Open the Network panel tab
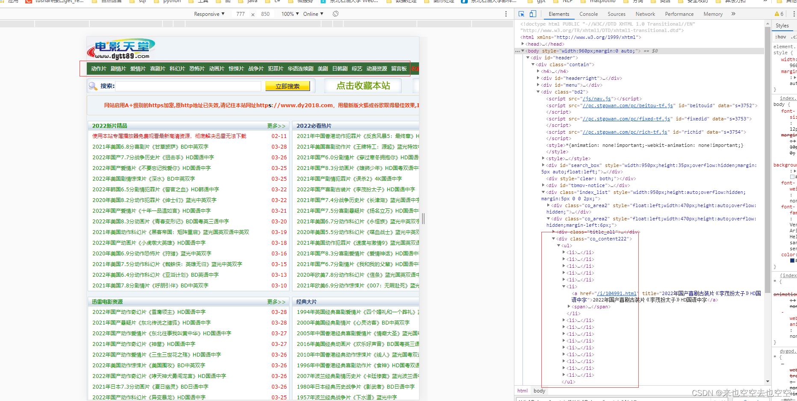Viewport: 797px width, 401px height. point(645,14)
